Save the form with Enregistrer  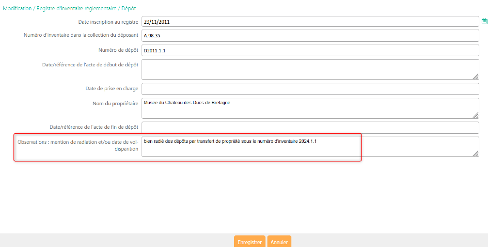(250, 242)
